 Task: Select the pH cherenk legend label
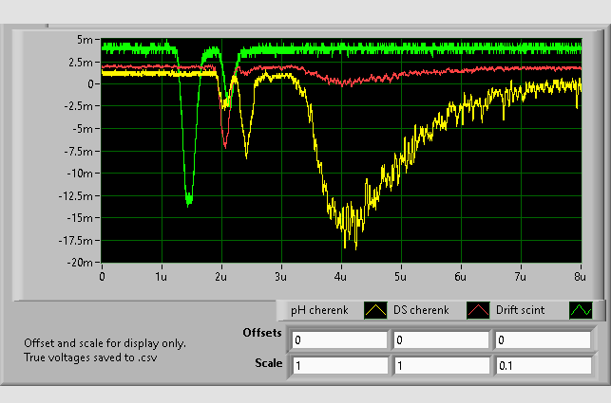320,310
